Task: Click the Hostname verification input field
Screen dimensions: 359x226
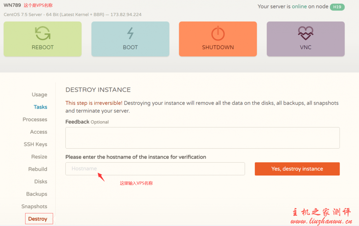Action: [155, 169]
